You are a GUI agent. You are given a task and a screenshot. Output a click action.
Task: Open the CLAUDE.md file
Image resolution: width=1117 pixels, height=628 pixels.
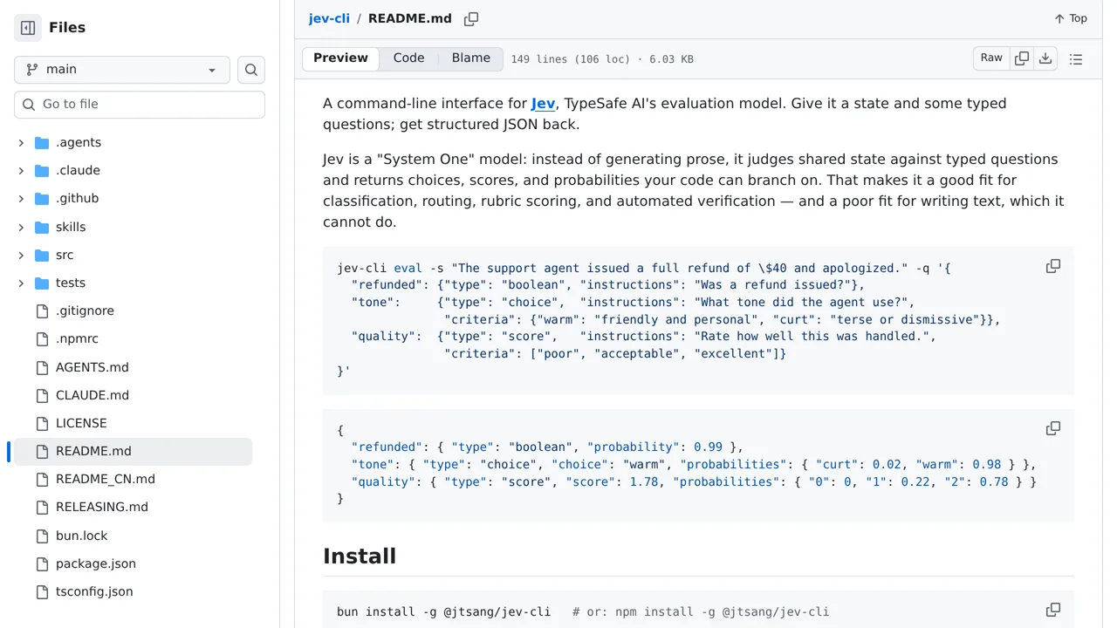(x=93, y=395)
